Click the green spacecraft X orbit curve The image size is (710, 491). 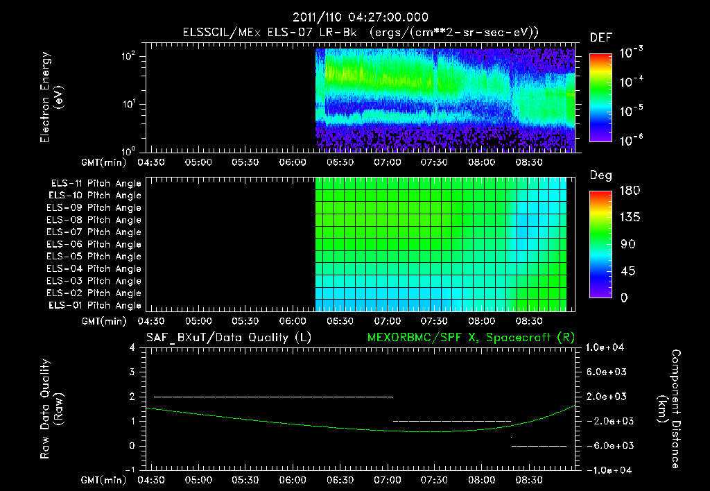point(360,429)
